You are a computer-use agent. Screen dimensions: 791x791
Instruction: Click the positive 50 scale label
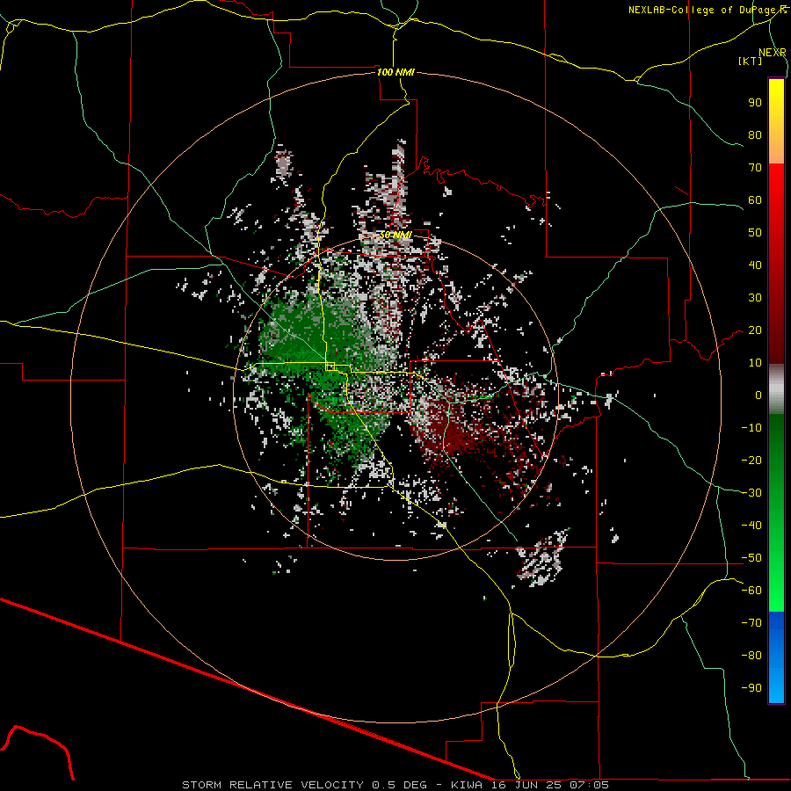755,233
